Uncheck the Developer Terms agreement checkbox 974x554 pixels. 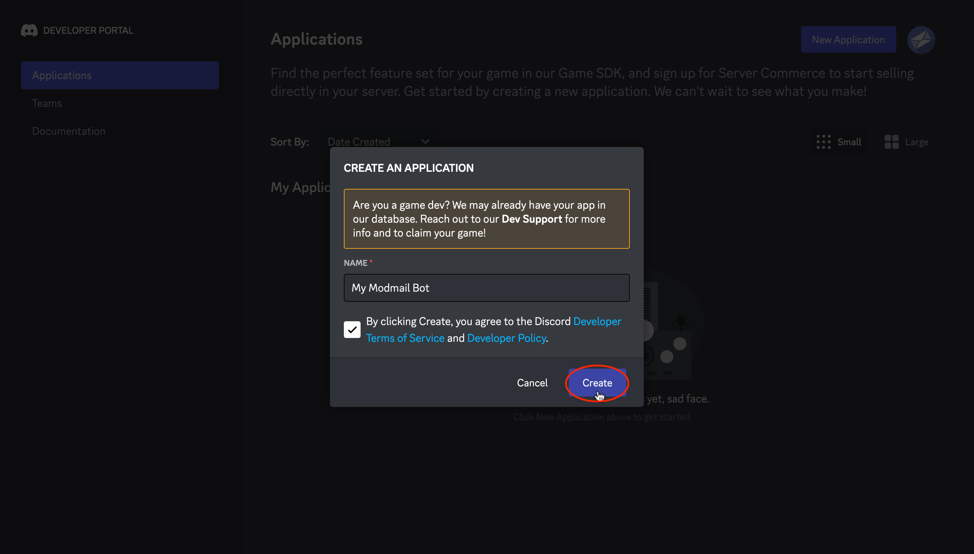352,329
